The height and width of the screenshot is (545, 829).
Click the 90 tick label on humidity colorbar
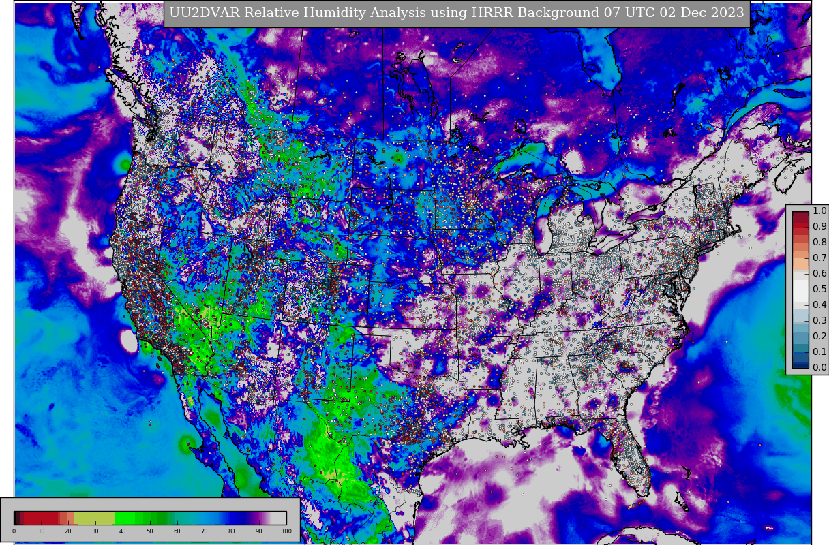(x=259, y=531)
